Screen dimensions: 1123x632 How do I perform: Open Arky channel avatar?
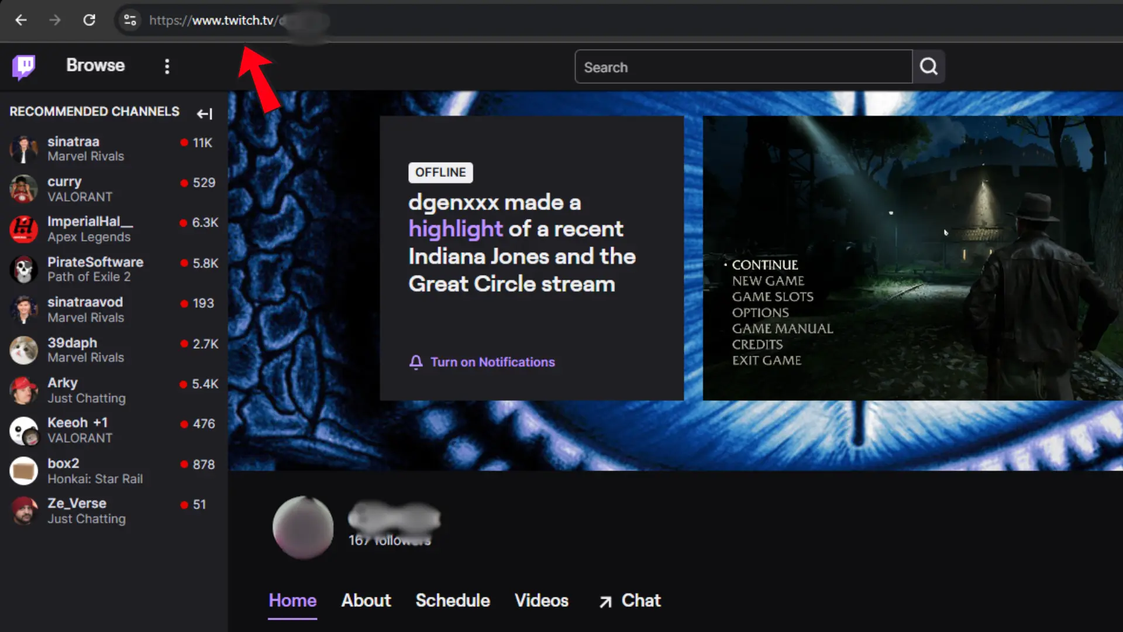click(x=24, y=390)
